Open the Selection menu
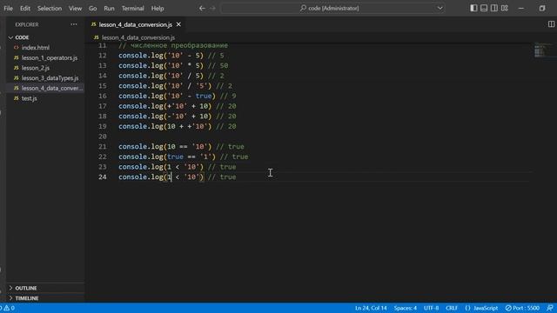Image resolution: width=557 pixels, height=313 pixels. pos(50,8)
